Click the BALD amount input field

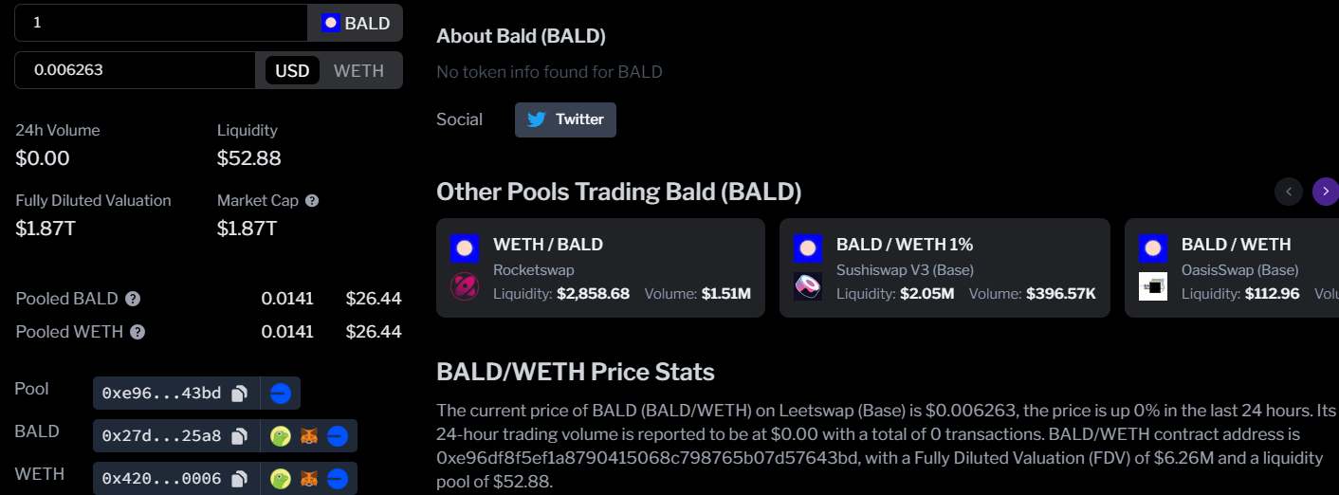[x=161, y=23]
